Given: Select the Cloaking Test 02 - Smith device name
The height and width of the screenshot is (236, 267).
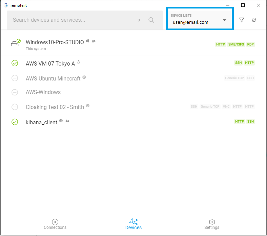Looking at the screenshot, I should (x=55, y=107).
